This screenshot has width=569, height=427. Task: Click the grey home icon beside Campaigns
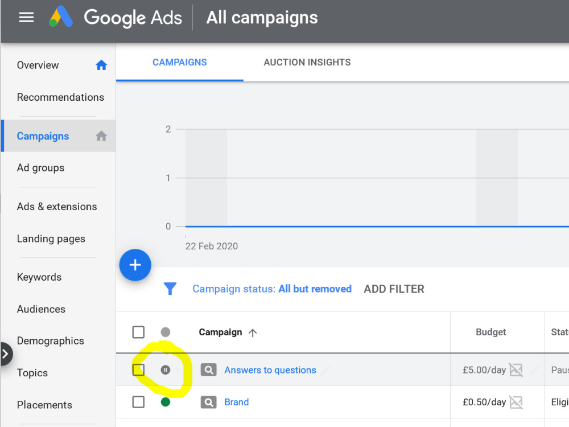pos(101,136)
